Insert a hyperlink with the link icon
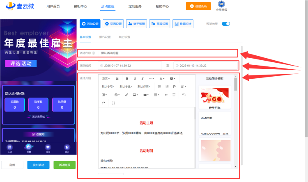 click(x=126, y=95)
